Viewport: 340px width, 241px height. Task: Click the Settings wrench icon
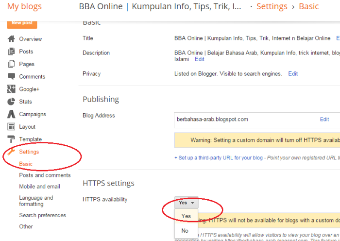pyautogui.click(x=11, y=152)
